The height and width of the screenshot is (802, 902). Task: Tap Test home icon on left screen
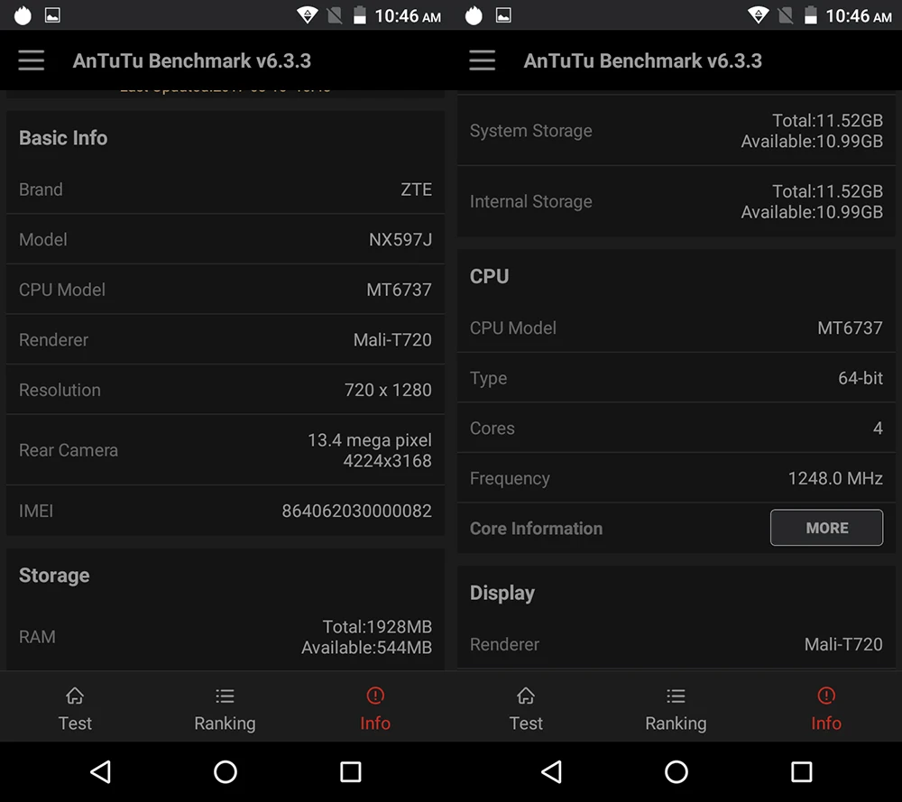75,696
